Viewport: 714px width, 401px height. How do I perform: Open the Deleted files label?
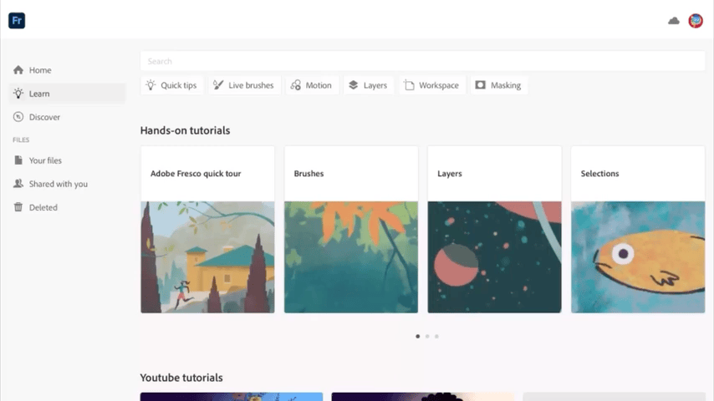(x=43, y=207)
